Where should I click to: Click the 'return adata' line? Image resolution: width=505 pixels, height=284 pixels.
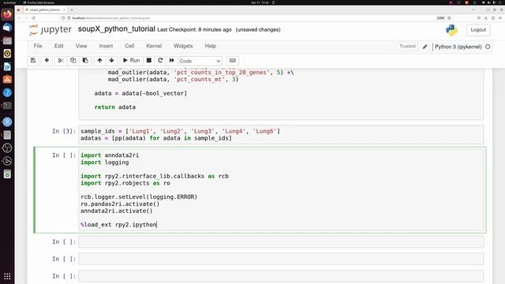coord(115,107)
